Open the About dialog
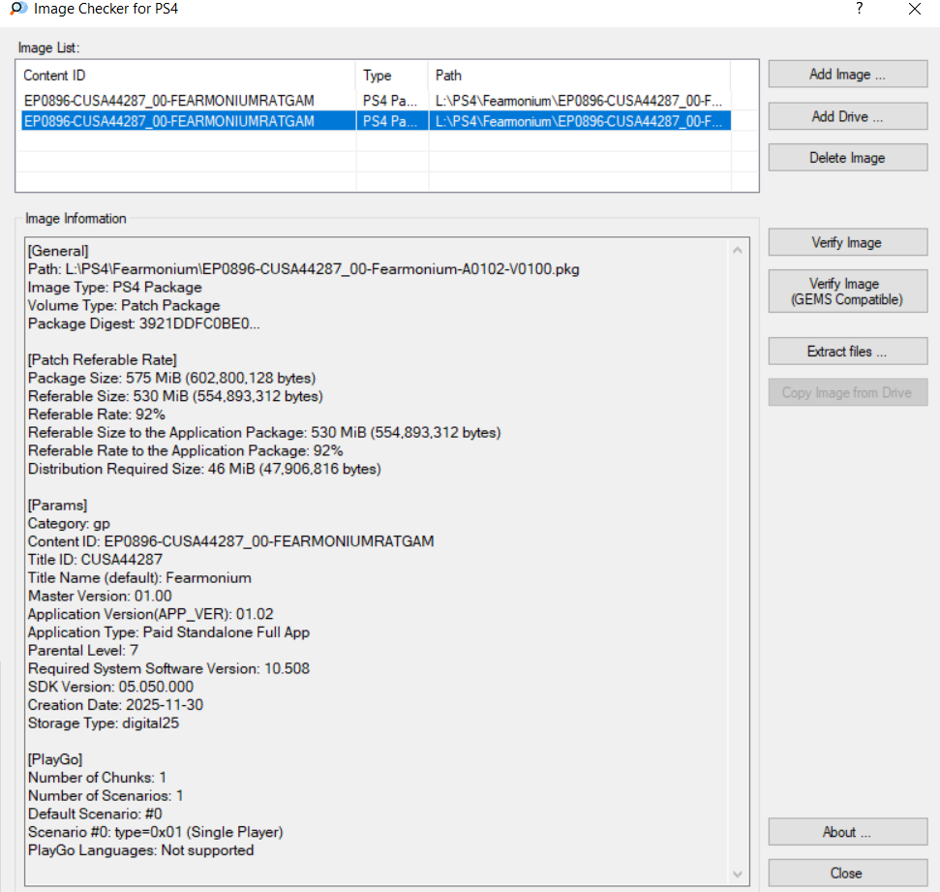The height and width of the screenshot is (892, 940). pyautogui.click(x=848, y=832)
